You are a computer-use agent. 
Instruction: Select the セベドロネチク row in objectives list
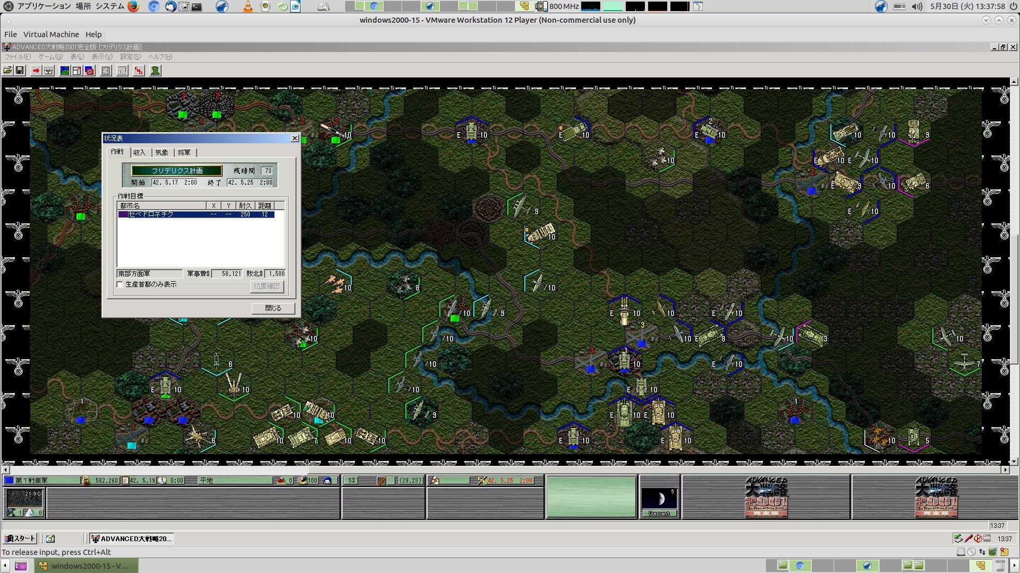[x=196, y=214]
